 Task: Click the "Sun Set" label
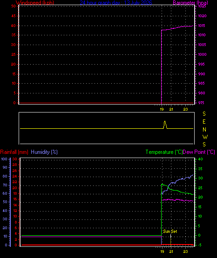pos(170,232)
